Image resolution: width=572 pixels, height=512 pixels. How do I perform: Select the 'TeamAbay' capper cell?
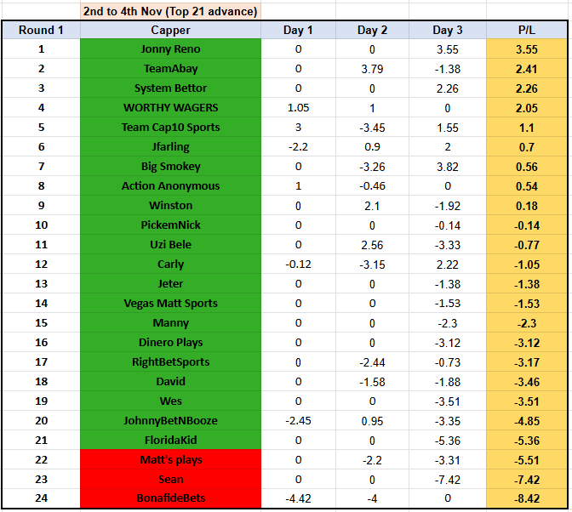point(170,69)
